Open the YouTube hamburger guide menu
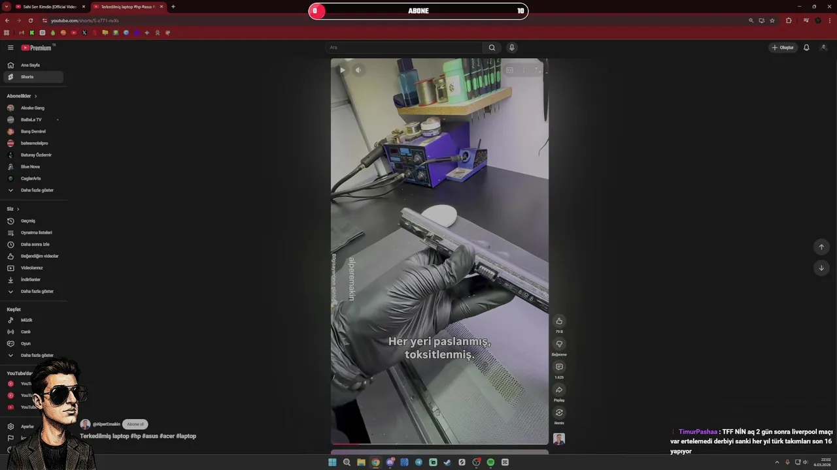The width and height of the screenshot is (837, 470). tap(10, 48)
